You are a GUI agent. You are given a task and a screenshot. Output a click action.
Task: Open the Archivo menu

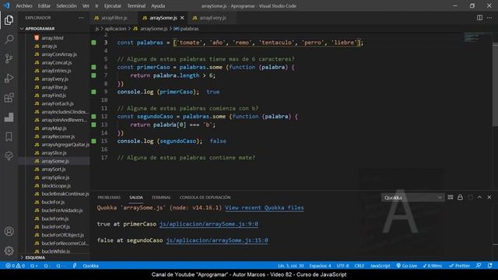coord(24,5)
